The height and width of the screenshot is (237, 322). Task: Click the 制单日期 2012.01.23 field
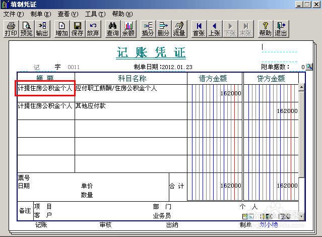click(163, 67)
